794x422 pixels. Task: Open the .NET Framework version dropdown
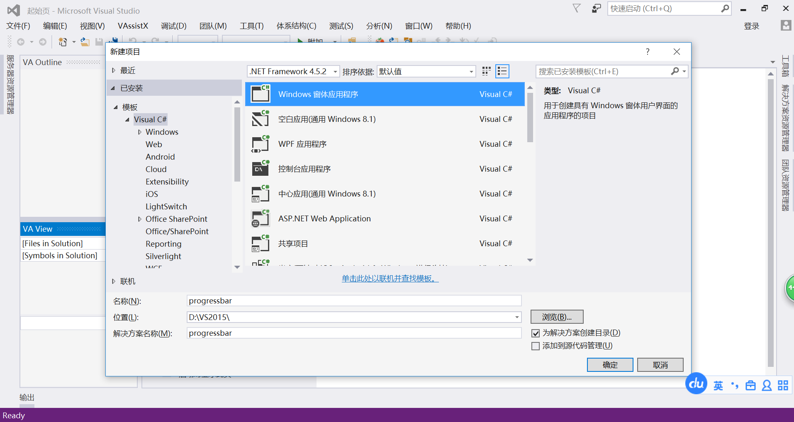[293, 71]
